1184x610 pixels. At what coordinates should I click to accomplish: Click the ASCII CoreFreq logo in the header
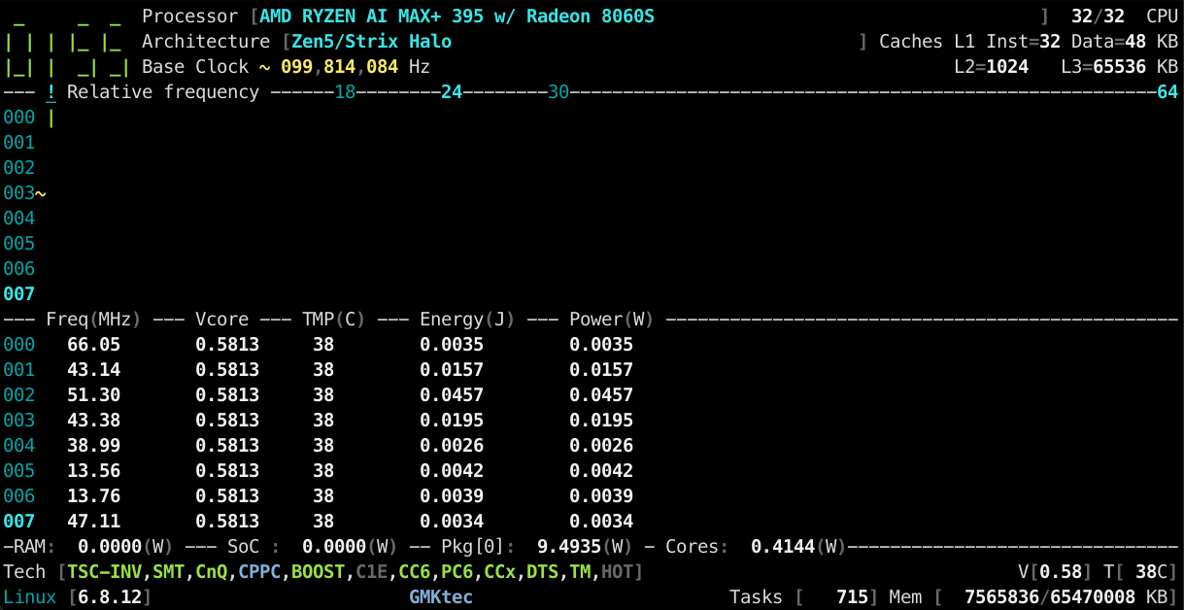[67, 43]
